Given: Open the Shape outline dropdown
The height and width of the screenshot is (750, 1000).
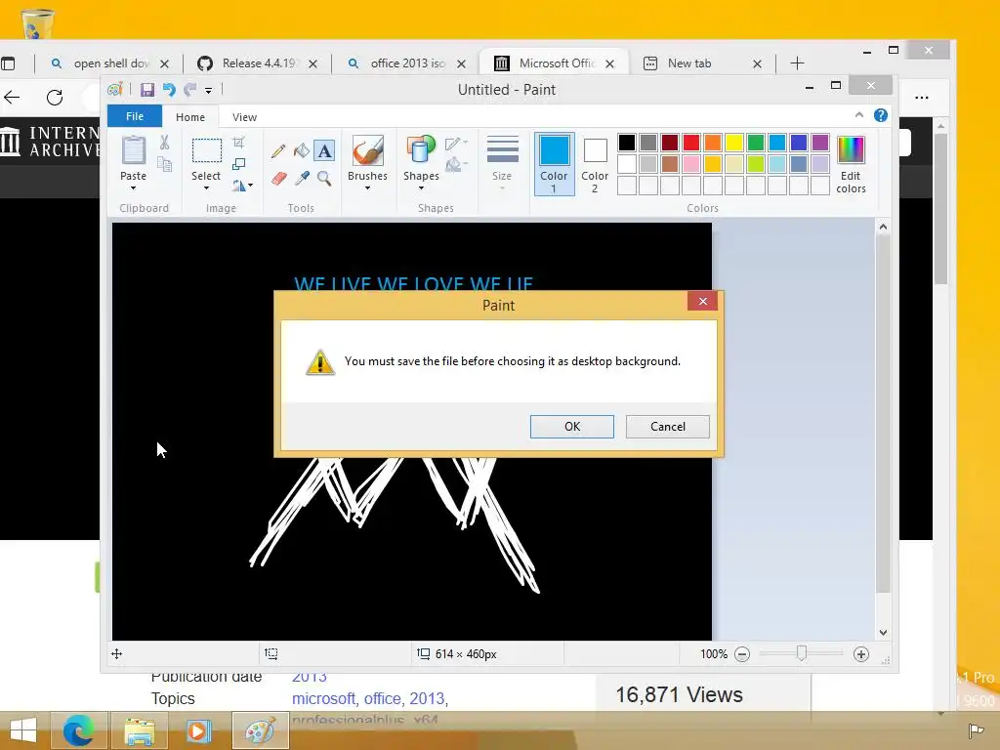Looking at the screenshot, I should pyautogui.click(x=457, y=144).
